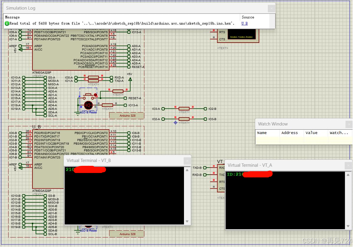Select the IO13-A terminal after the LED resistor
Image resolution: width=354 pixels, height=247 pixels.
125,105
